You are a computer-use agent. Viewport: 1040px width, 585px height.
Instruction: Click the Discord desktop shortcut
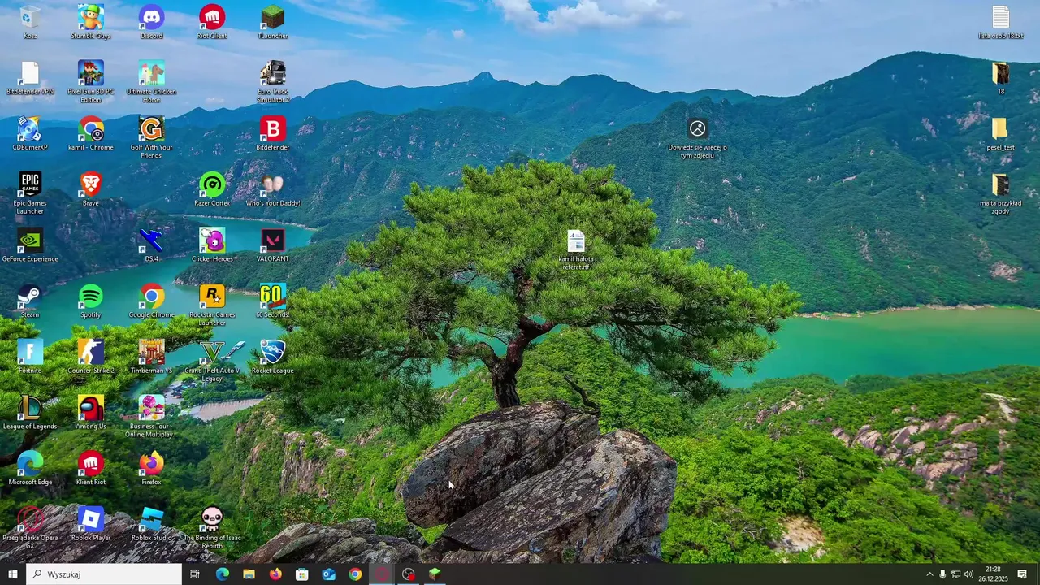tap(151, 22)
